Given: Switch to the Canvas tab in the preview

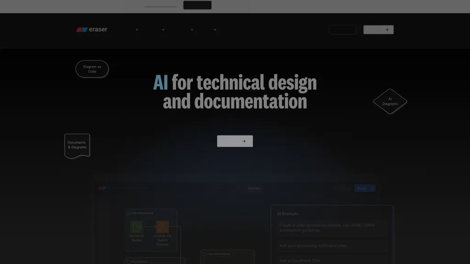Looking at the screenshot, I should coord(253,188).
